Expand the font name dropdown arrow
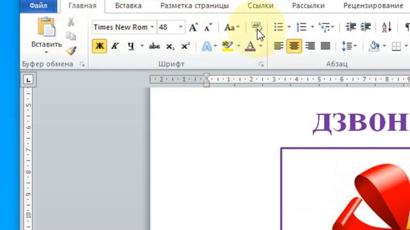410x230 pixels. [152, 27]
